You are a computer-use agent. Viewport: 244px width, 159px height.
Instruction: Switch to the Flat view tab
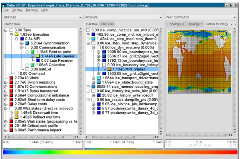pos(107,24)
